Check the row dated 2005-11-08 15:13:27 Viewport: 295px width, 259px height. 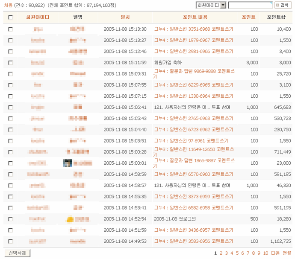click(11, 40)
